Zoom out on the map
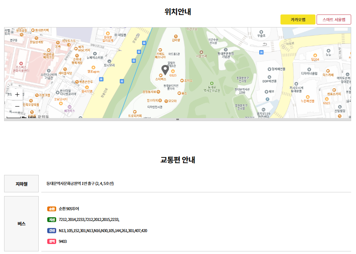The width and height of the screenshot is (356, 254). coord(17,107)
